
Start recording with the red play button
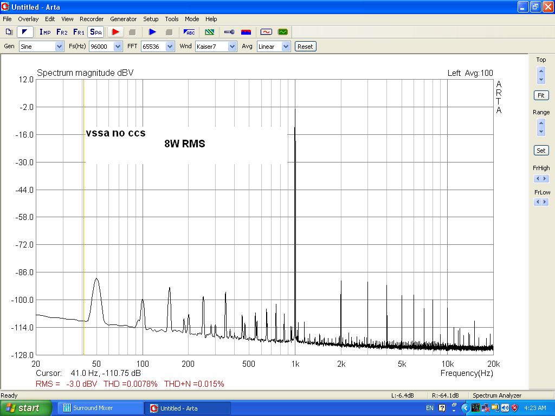[115, 32]
